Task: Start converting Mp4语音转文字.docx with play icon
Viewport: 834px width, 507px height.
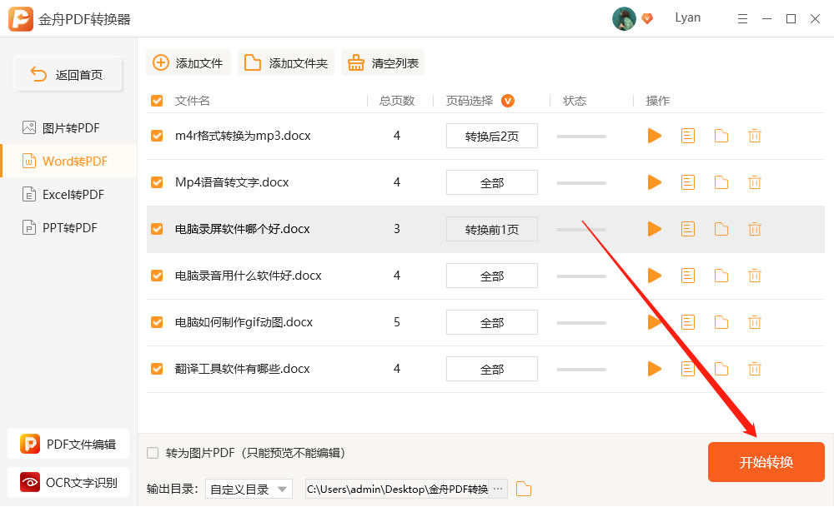Action: coord(654,182)
